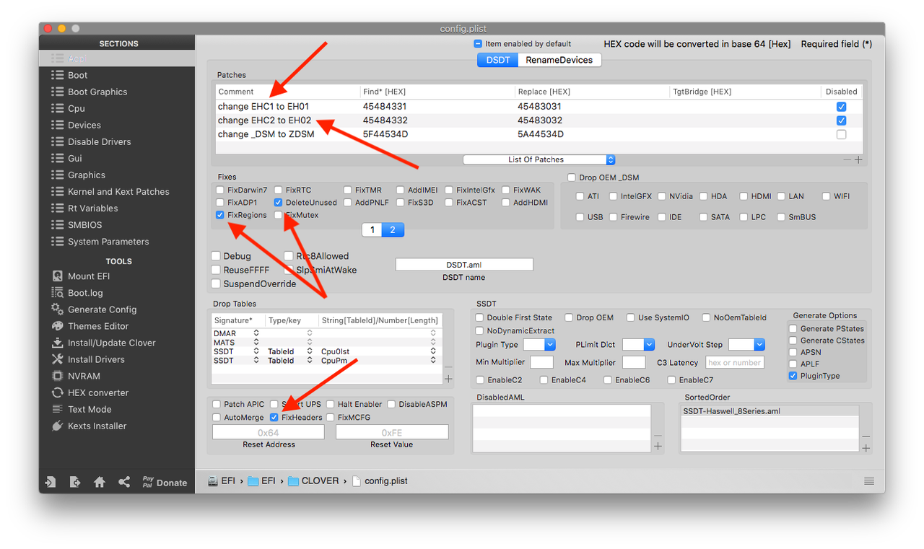Enable the Debug checkbox

(x=216, y=256)
